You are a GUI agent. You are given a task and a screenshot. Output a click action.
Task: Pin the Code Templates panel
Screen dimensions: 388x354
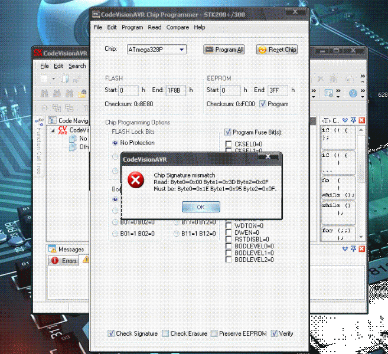click(x=353, y=120)
